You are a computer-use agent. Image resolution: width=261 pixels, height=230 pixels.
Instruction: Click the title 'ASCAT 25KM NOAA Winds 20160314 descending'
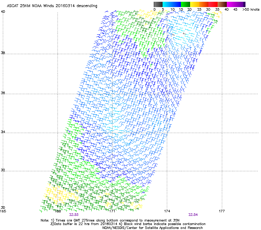click(x=52, y=6)
